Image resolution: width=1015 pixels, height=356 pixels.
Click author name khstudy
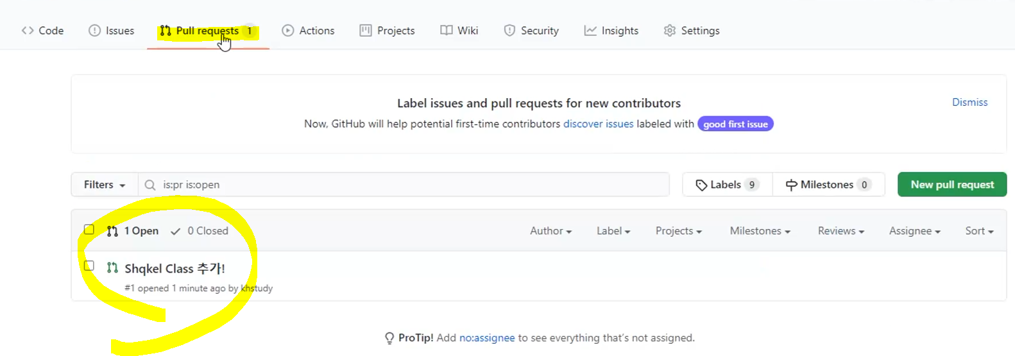pos(257,289)
